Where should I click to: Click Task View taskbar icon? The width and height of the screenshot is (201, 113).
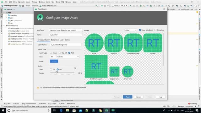click(54, 110)
